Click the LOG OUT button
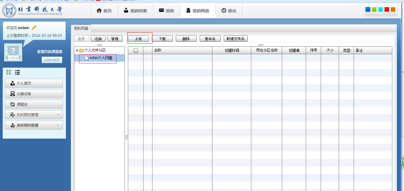The height and width of the screenshot is (191, 404). coord(52,60)
